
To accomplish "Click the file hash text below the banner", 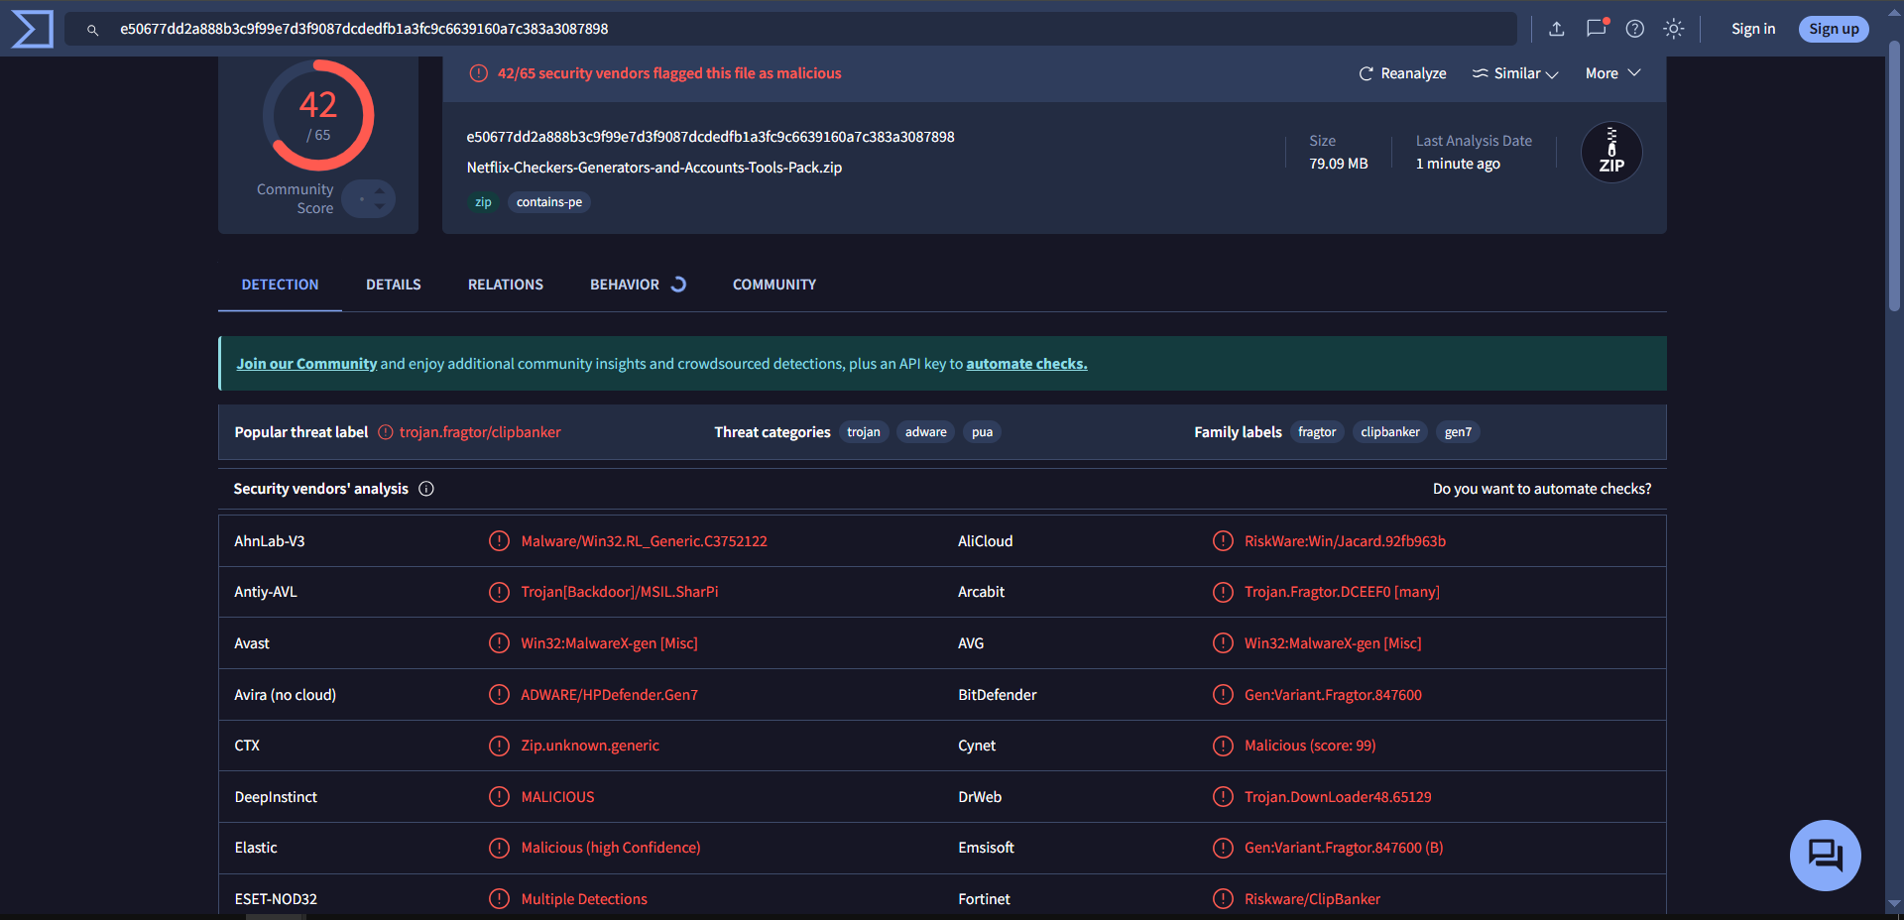I will [711, 137].
